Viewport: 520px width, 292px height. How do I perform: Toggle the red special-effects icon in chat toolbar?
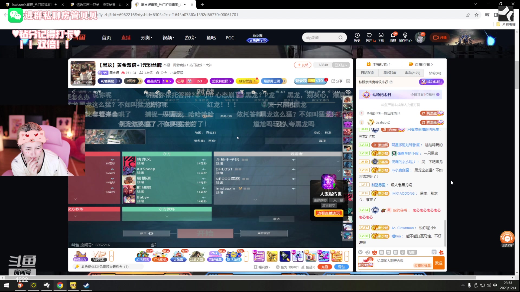click(x=441, y=252)
